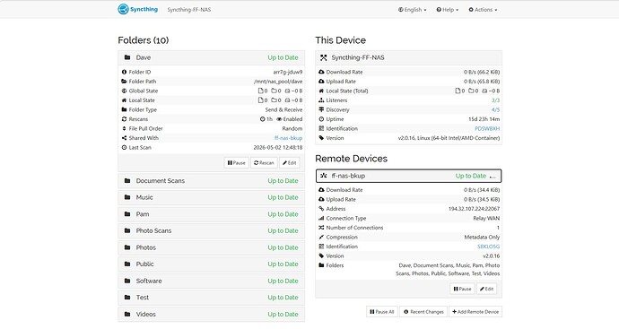Viewport: 619px width, 329px height.
Task: Expand the Photo Scans folder
Action: tap(211, 230)
